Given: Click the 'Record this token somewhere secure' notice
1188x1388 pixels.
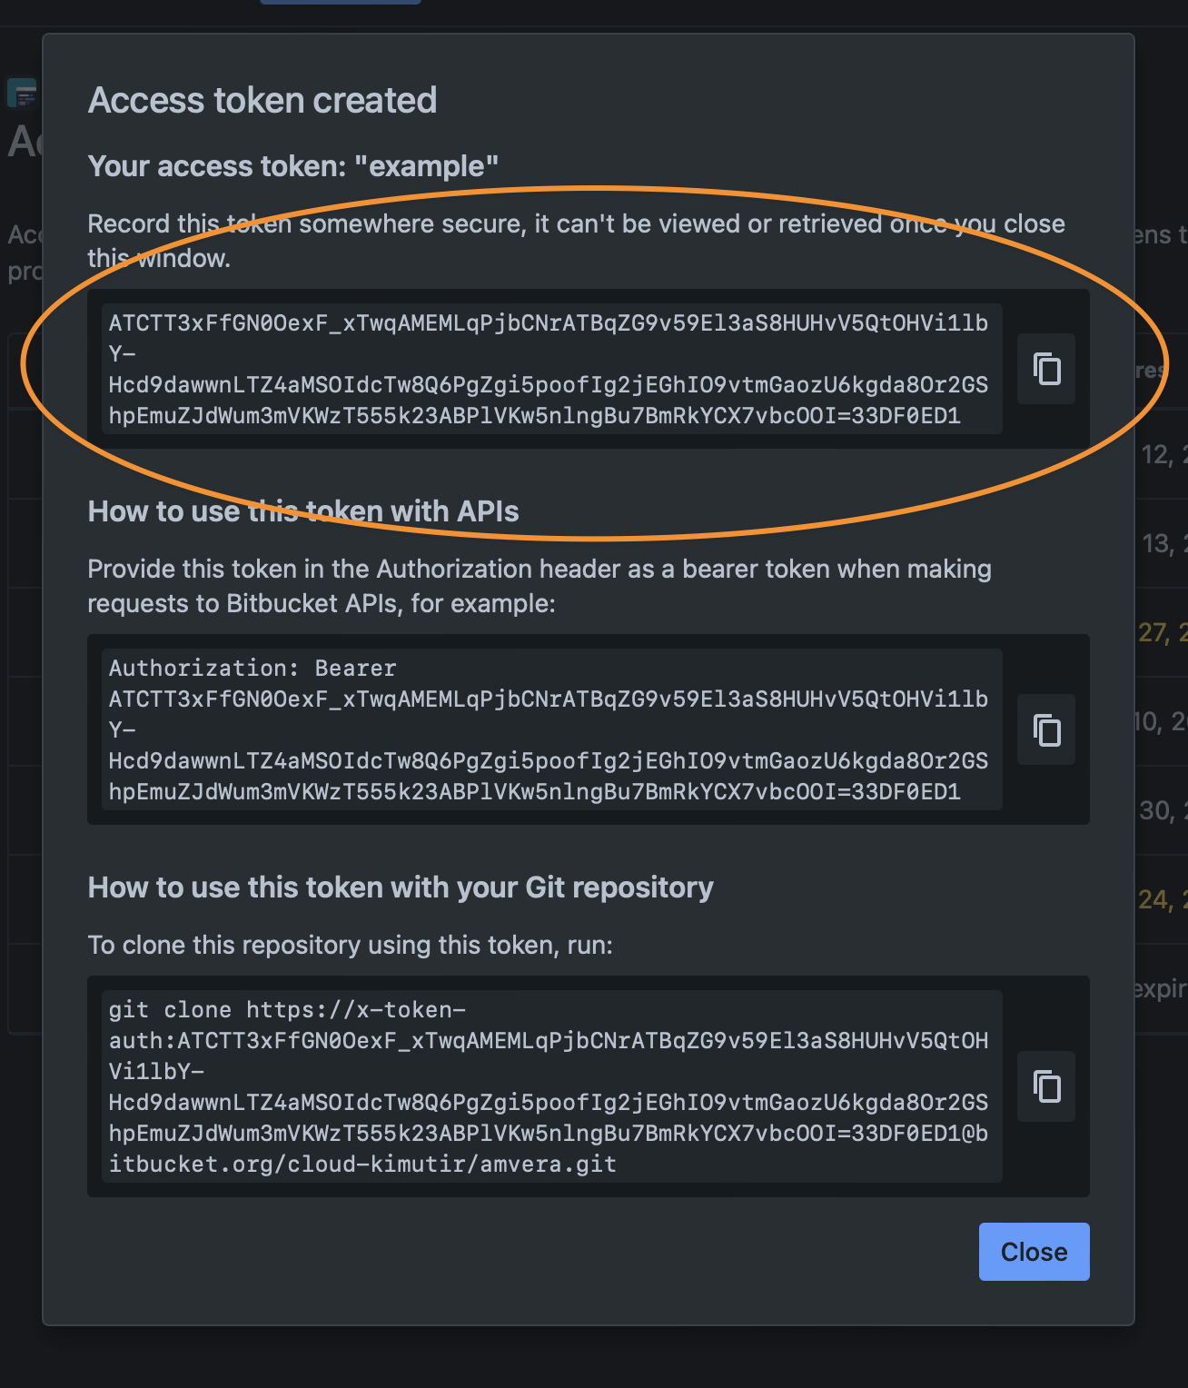Looking at the screenshot, I should (x=576, y=241).
